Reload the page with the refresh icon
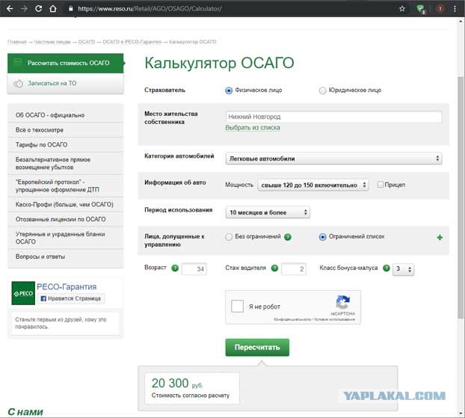 (x=39, y=9)
